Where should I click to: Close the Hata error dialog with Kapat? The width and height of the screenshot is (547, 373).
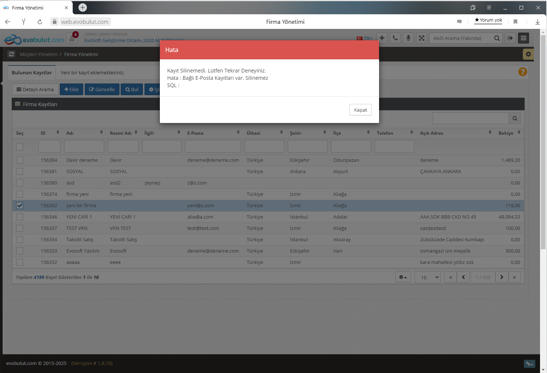pyautogui.click(x=360, y=110)
